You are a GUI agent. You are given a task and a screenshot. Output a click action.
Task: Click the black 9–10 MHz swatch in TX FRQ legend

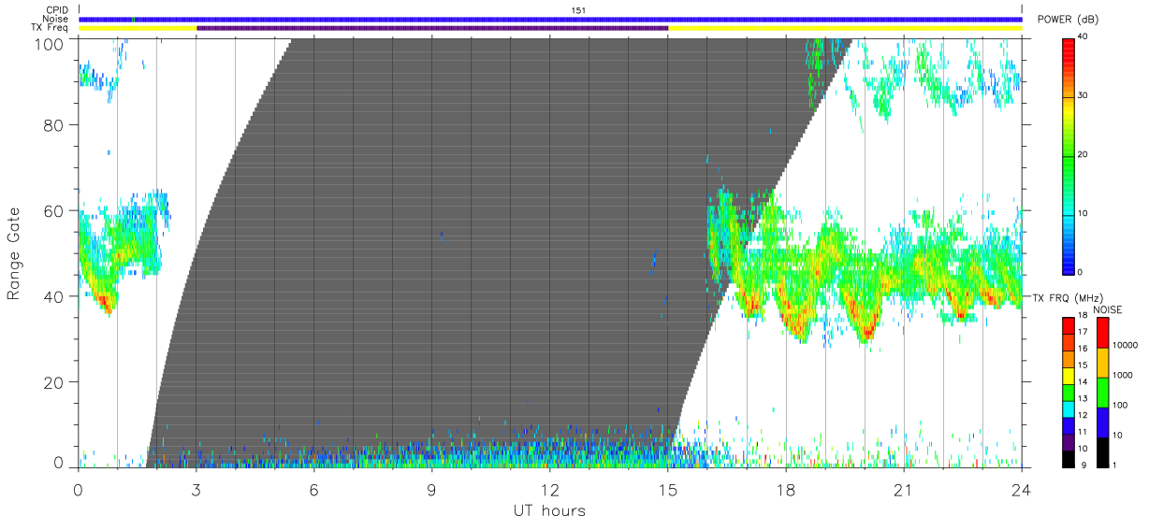pos(1069,458)
